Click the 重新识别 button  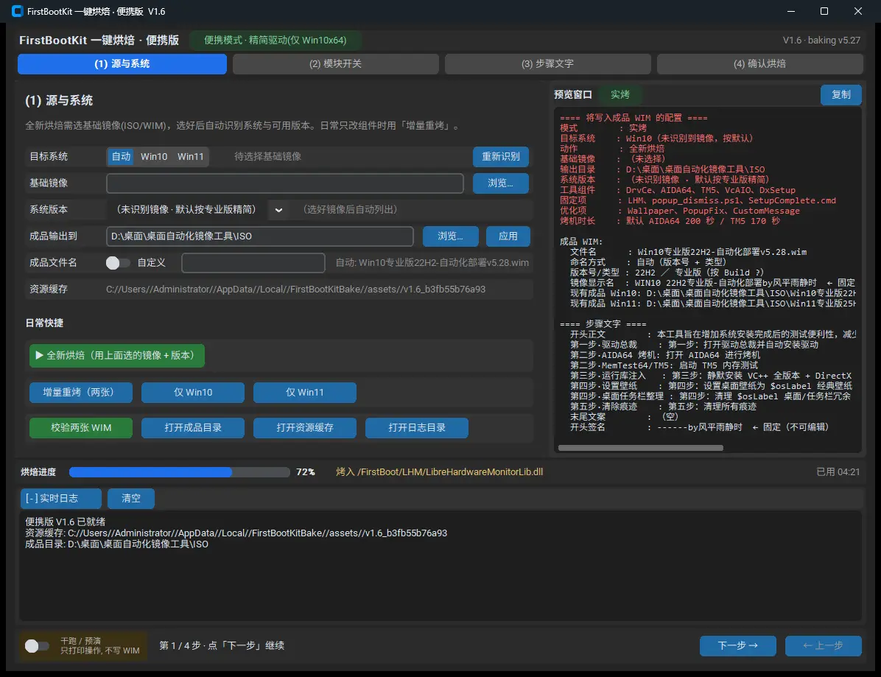pos(501,156)
